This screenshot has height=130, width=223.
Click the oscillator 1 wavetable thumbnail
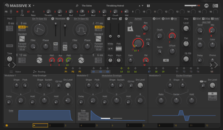pyautogui.click(x=22, y=39)
